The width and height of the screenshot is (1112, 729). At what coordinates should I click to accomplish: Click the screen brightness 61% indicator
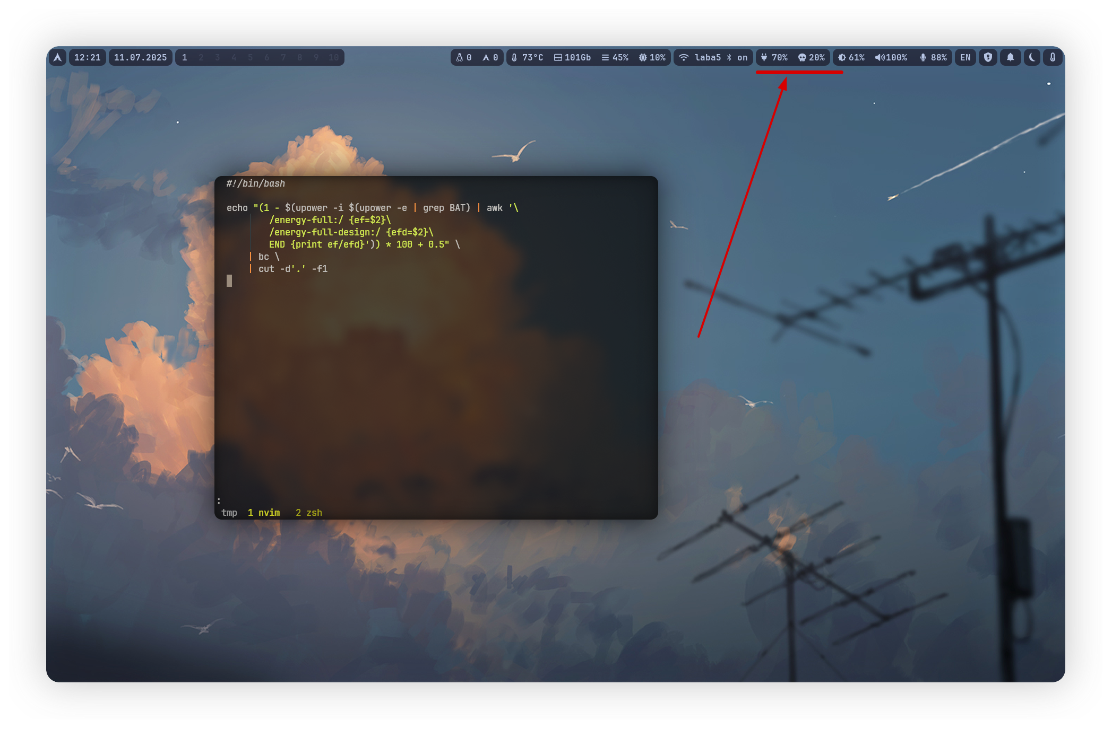point(851,57)
